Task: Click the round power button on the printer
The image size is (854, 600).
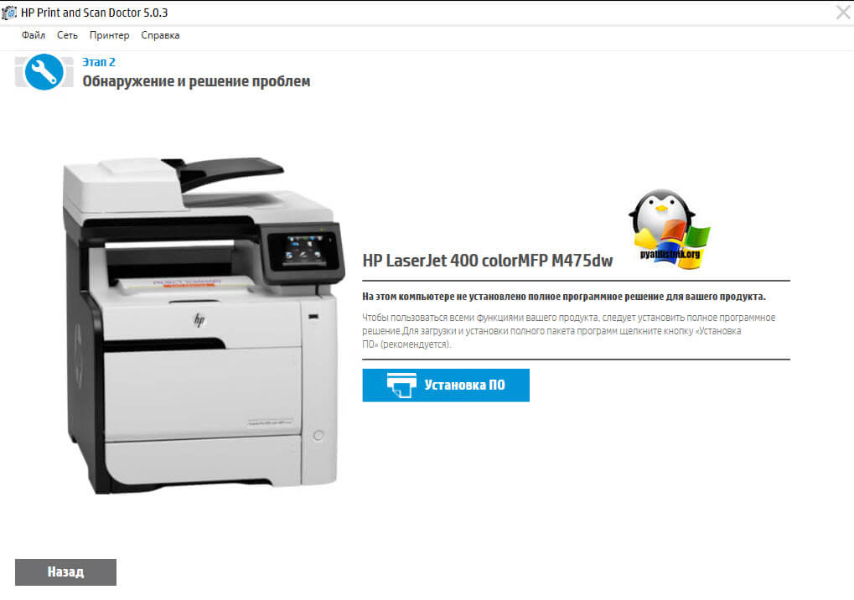Action: click(x=317, y=435)
